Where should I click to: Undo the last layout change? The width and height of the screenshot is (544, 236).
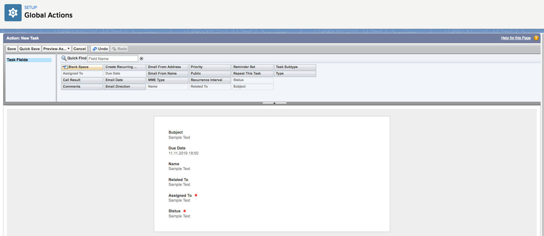pos(100,49)
